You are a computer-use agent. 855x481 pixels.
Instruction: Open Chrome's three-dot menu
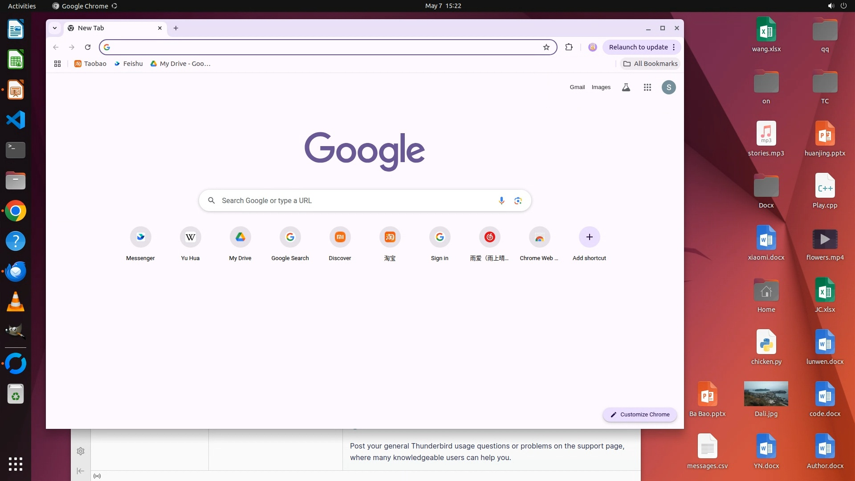674,47
